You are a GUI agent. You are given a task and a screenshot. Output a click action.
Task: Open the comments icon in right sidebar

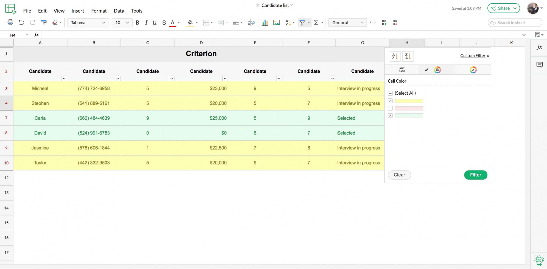pyautogui.click(x=539, y=65)
